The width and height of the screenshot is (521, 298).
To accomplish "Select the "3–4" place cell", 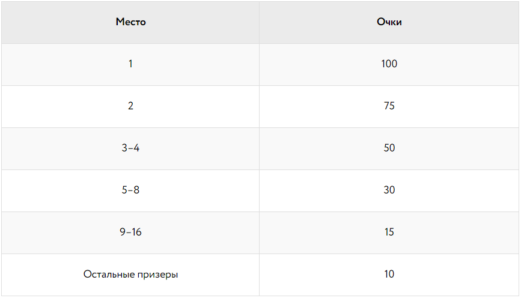I will click(130, 148).
